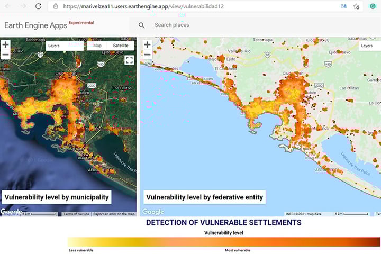Switch left map to Satellite view

pyautogui.click(x=121, y=46)
